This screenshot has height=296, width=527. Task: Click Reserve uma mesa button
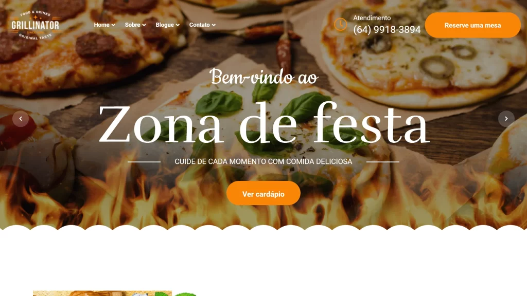472,25
